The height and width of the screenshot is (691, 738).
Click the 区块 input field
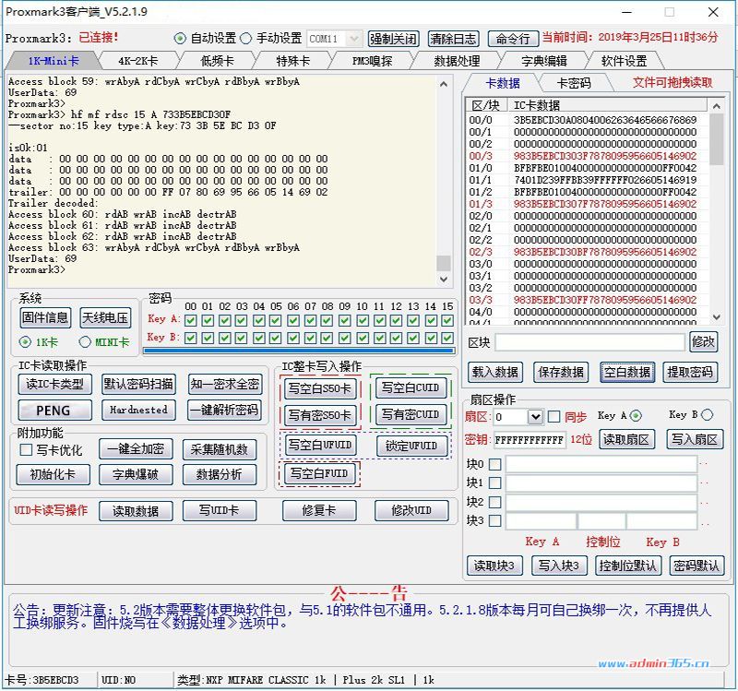pos(589,342)
